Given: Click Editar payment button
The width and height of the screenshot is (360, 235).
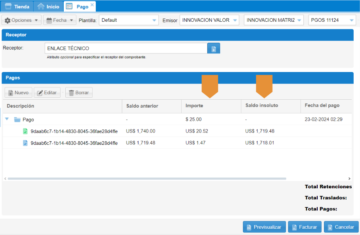Looking at the screenshot, I should point(47,93).
